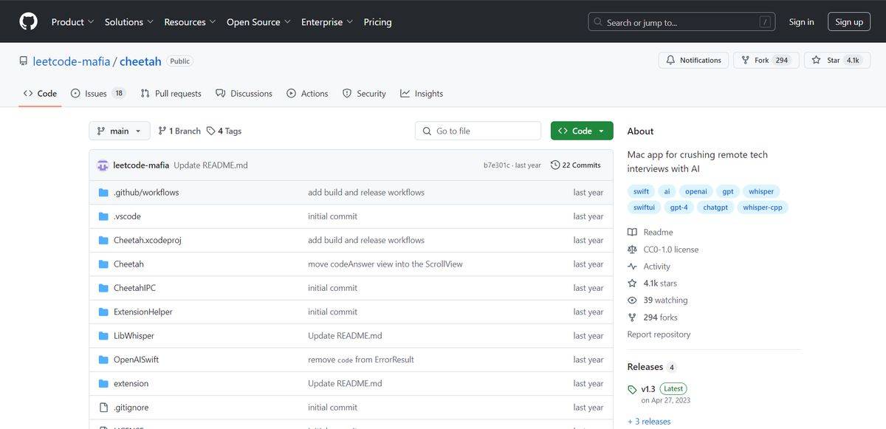This screenshot has height=429, width=886.
Task: Switch to the Pull requests tab
Action: pyautogui.click(x=171, y=94)
